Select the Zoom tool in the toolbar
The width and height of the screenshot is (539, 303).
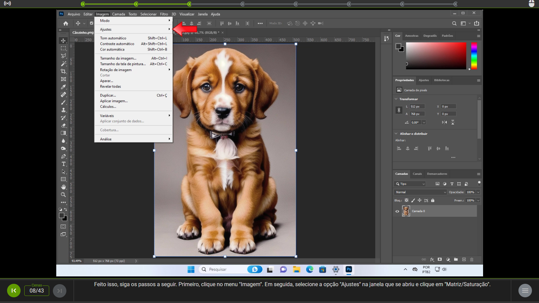coord(63,195)
